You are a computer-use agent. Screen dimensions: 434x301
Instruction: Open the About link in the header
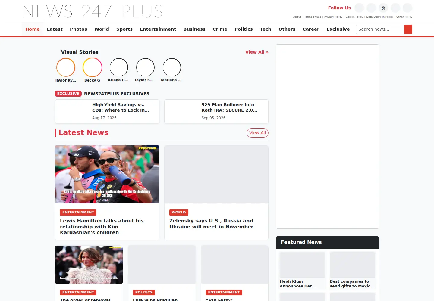(297, 17)
